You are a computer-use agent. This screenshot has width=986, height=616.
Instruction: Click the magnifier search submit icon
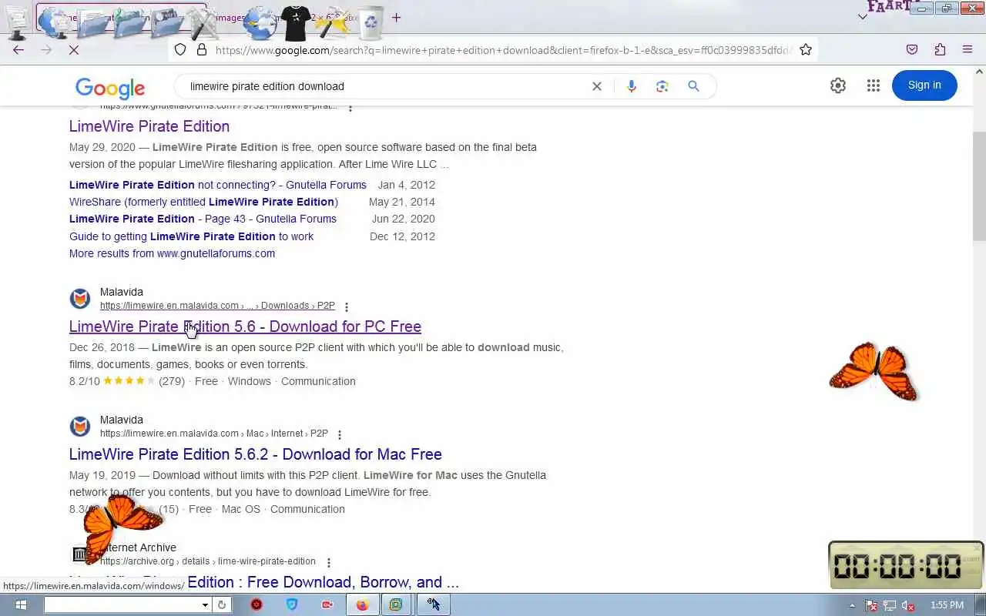[x=694, y=86]
